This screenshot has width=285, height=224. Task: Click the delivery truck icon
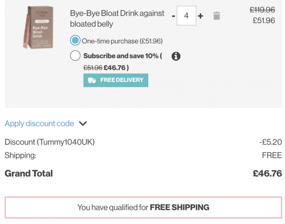click(92, 80)
